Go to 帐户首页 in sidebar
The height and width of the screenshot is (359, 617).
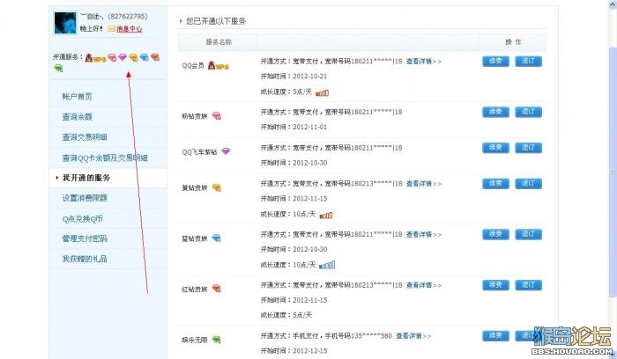point(78,96)
